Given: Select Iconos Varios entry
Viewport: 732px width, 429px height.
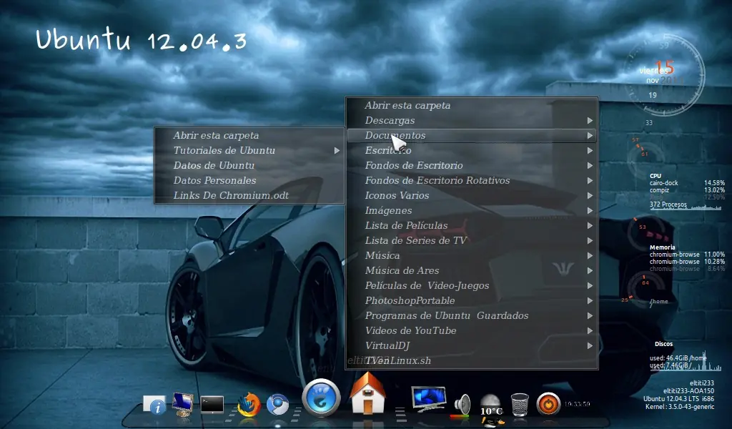Looking at the screenshot, I should coord(472,195).
